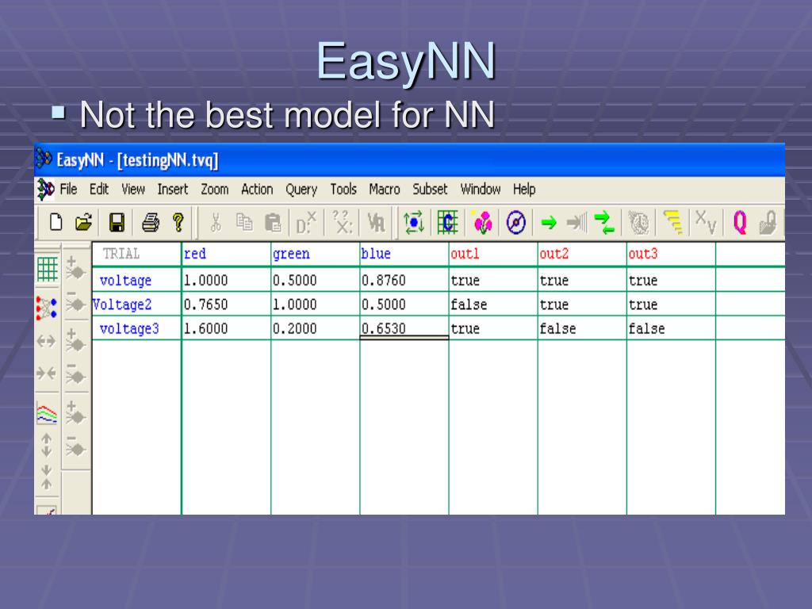The height and width of the screenshot is (609, 812).
Task: Click the grey stop-learning arrow icon
Action: (x=576, y=223)
